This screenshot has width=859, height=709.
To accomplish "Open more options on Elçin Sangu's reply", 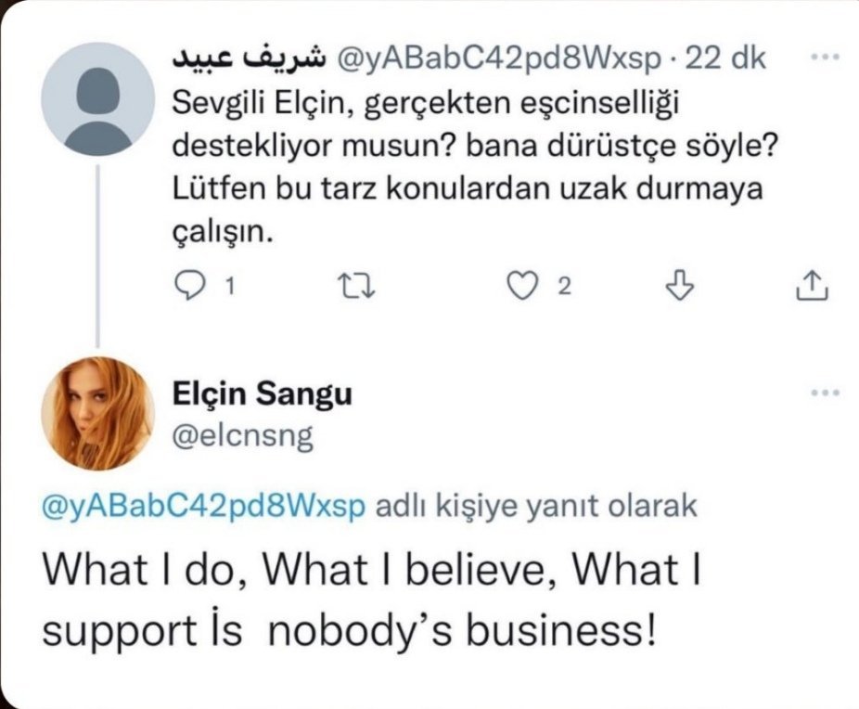I will tap(825, 393).
